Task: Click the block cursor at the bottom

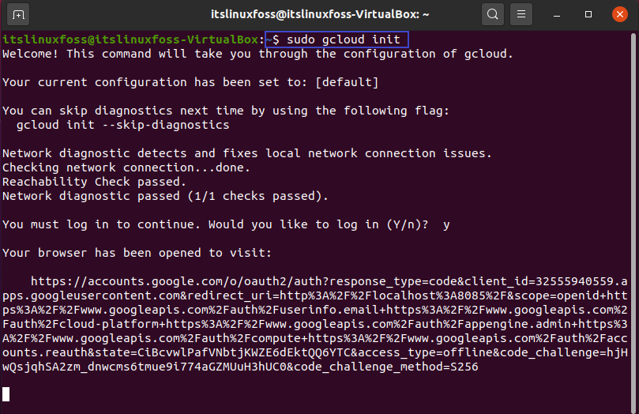Action: point(6,394)
